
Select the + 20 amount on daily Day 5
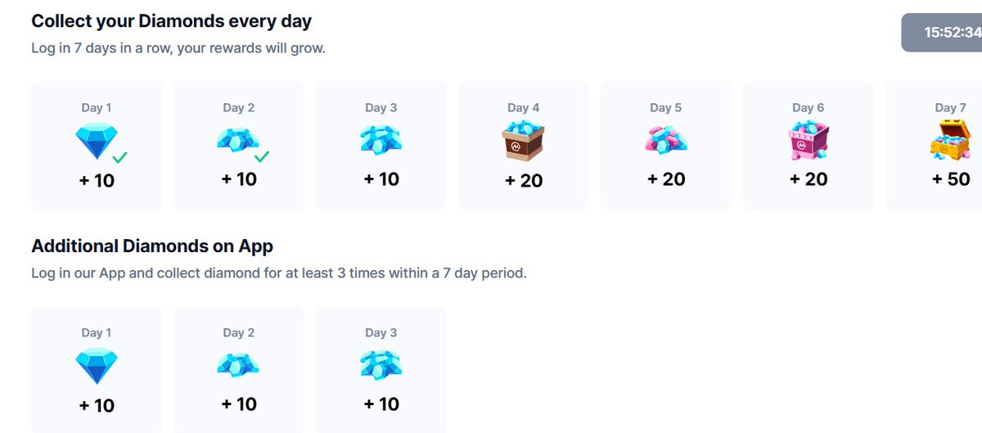point(665,178)
